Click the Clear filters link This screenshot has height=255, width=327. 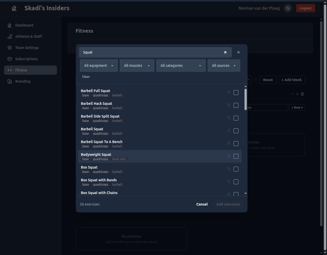[x=86, y=76]
